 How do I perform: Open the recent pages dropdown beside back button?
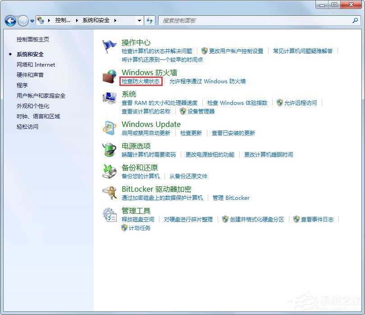(x=32, y=21)
